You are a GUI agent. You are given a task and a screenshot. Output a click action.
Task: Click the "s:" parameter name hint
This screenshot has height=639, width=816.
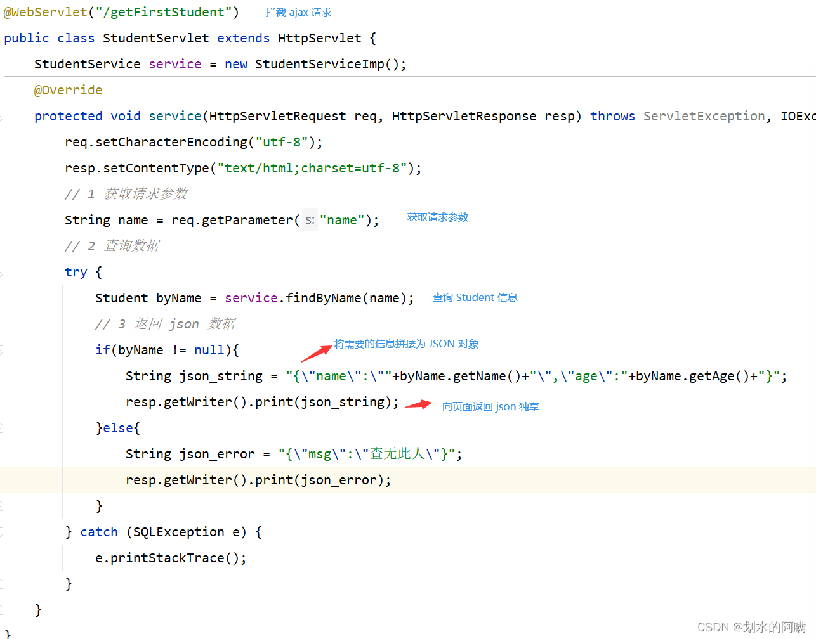[x=310, y=220]
